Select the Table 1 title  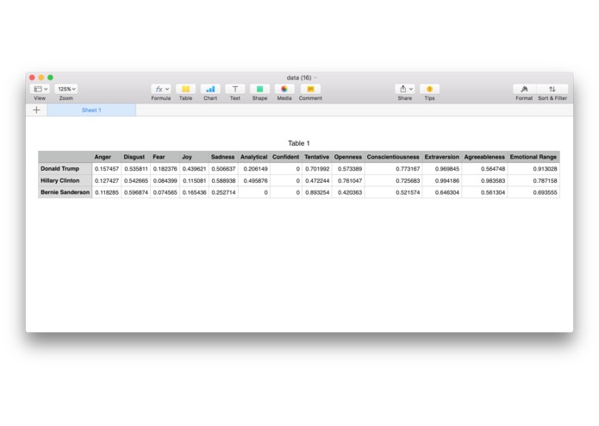click(x=299, y=143)
